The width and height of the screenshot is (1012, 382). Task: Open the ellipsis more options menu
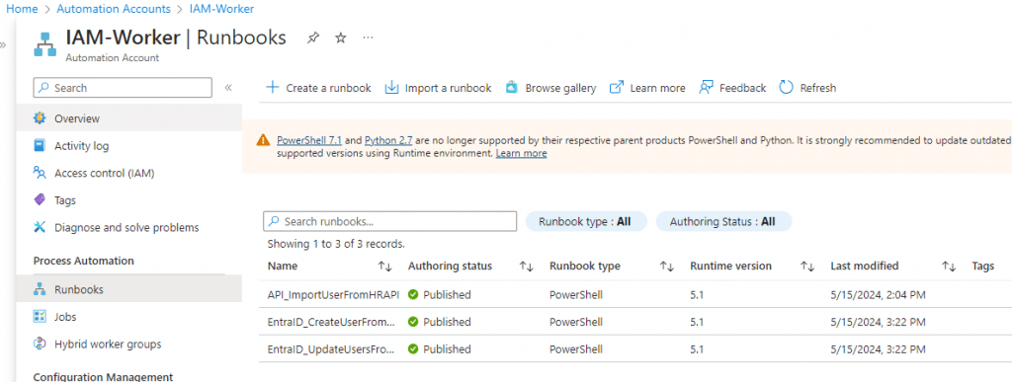[368, 38]
